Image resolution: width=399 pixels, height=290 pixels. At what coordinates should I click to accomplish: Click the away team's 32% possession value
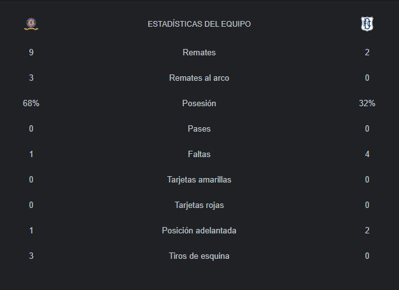367,103
